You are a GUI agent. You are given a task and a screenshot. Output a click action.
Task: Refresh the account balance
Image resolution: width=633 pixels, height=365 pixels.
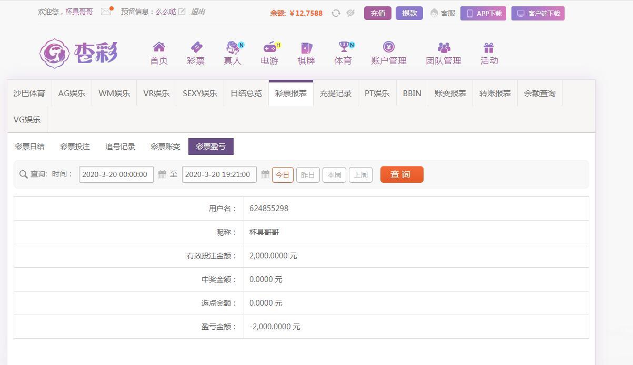pos(336,13)
